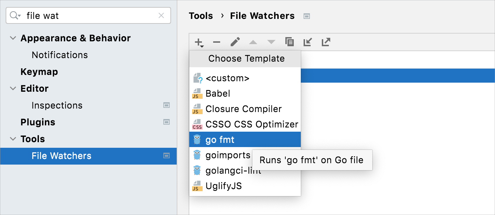Select the Move Down arrow icon
This screenshot has height=215, width=495.
(271, 42)
